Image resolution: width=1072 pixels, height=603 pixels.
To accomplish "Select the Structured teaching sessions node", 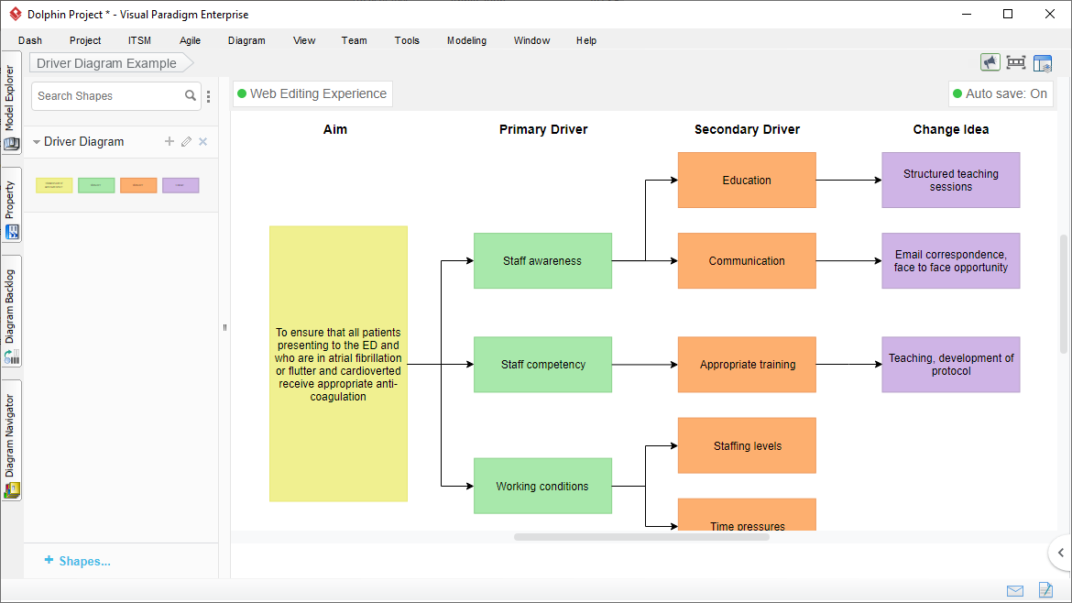I will (x=951, y=180).
